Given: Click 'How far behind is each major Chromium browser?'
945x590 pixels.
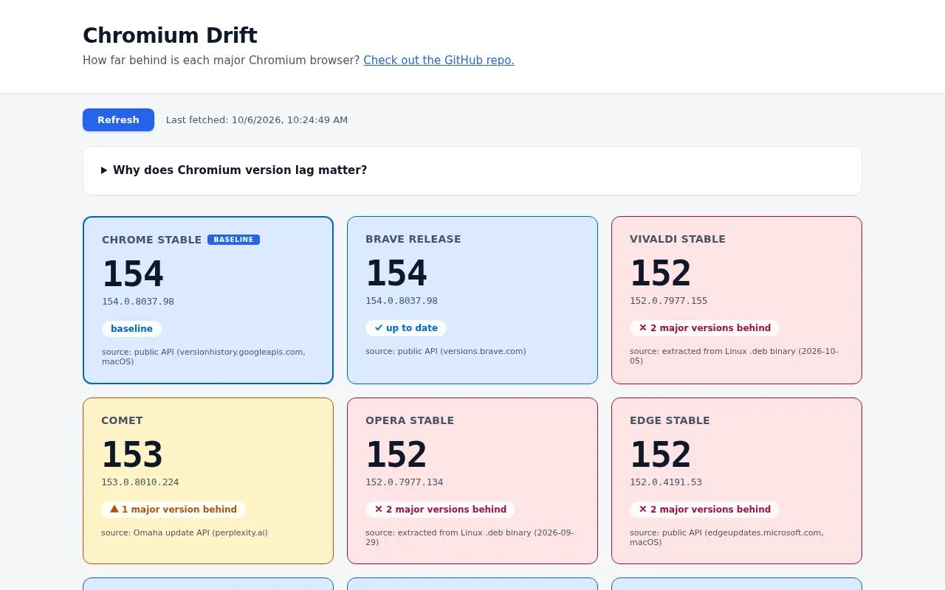Looking at the screenshot, I should pos(221,60).
